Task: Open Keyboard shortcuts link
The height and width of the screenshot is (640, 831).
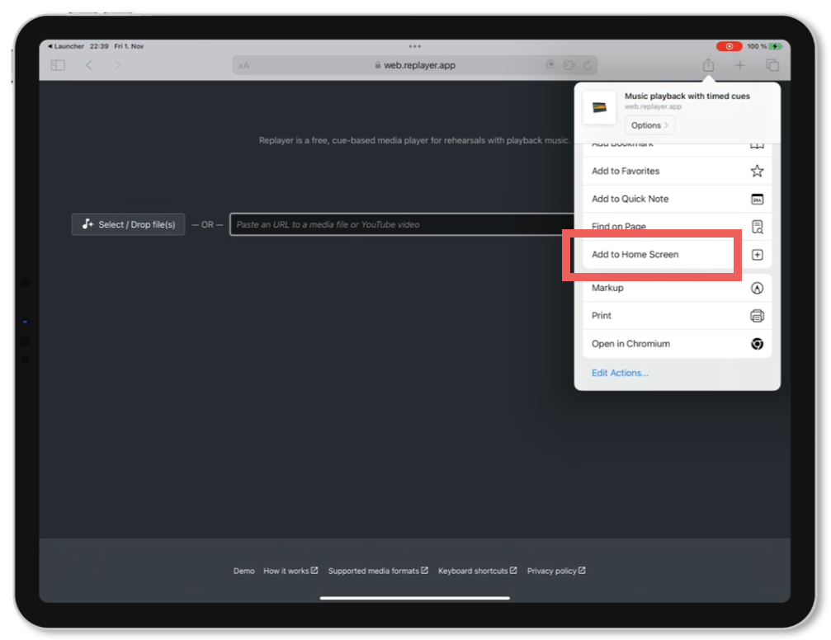Action: [x=477, y=571]
